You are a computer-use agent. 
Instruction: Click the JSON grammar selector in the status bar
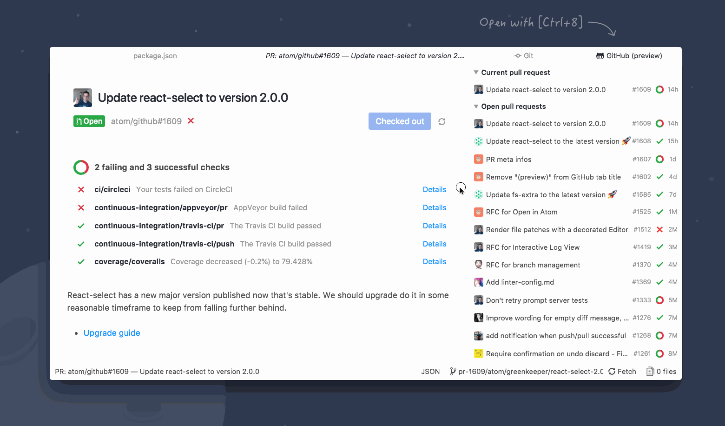pyautogui.click(x=430, y=371)
